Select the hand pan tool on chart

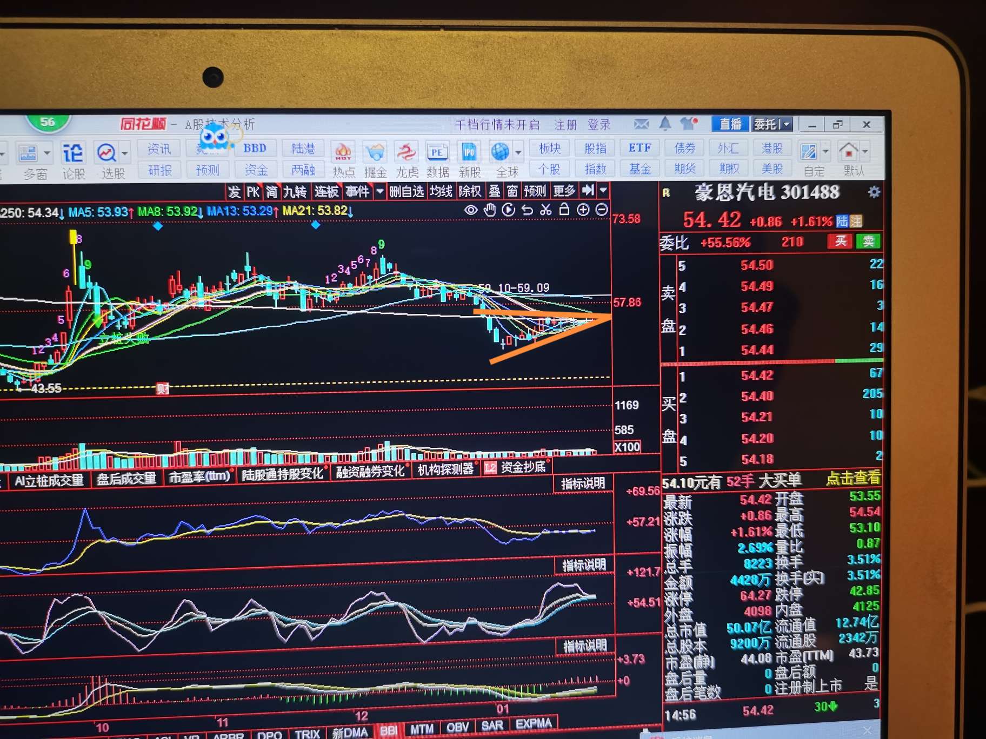pyautogui.click(x=490, y=210)
